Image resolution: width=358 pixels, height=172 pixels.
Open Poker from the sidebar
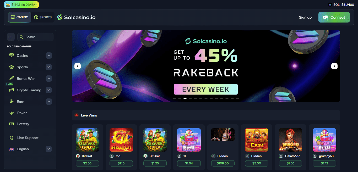(x=22, y=113)
